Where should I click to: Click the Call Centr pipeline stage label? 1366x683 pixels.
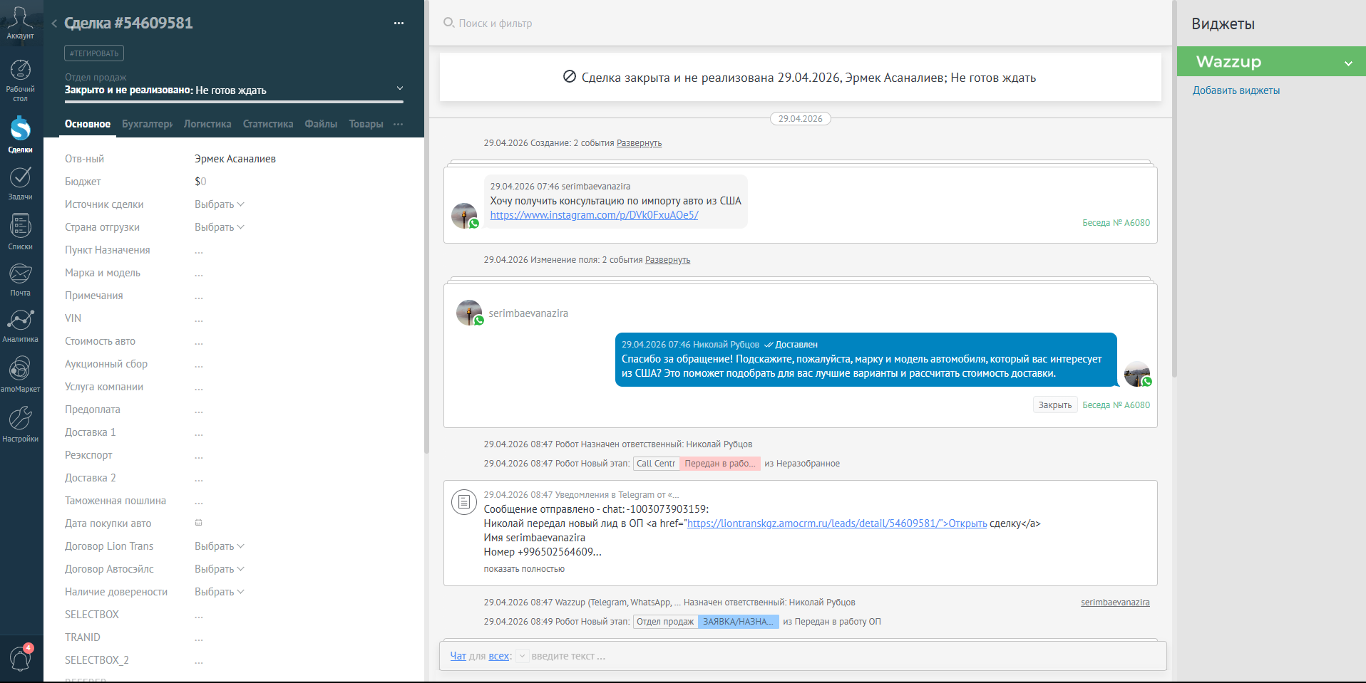(x=656, y=464)
